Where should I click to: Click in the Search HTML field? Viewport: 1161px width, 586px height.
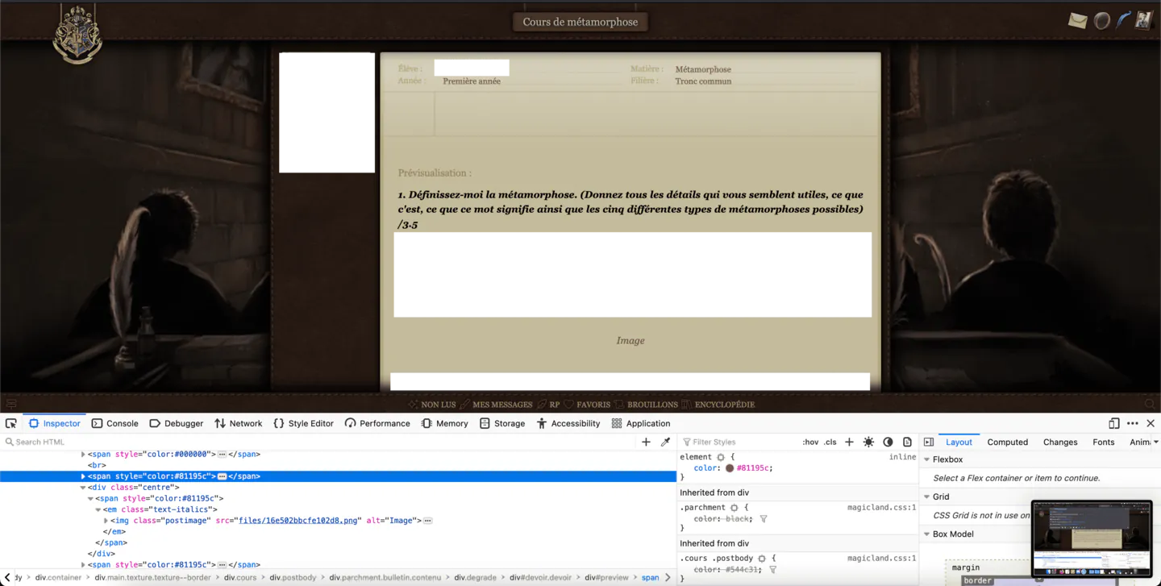(x=320, y=442)
